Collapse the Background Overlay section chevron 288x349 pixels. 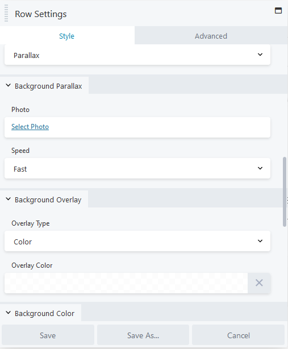8,199
